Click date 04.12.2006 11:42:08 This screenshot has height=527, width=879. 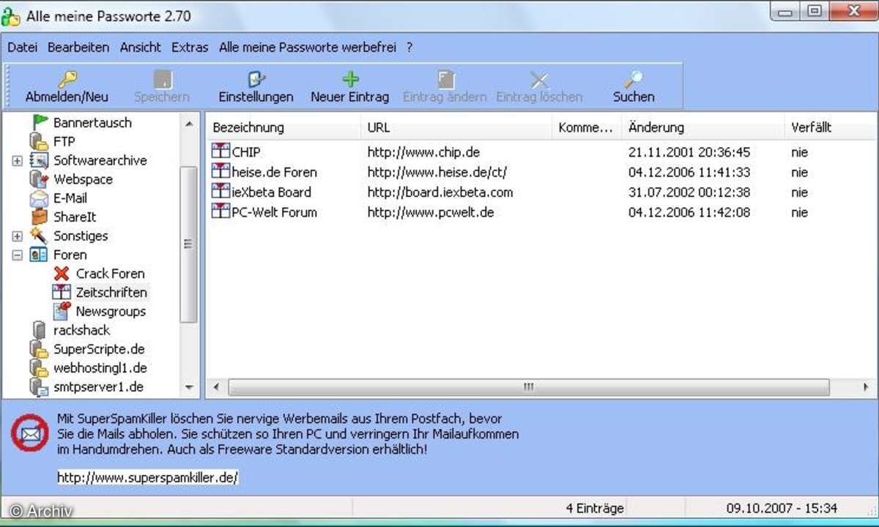tap(689, 212)
